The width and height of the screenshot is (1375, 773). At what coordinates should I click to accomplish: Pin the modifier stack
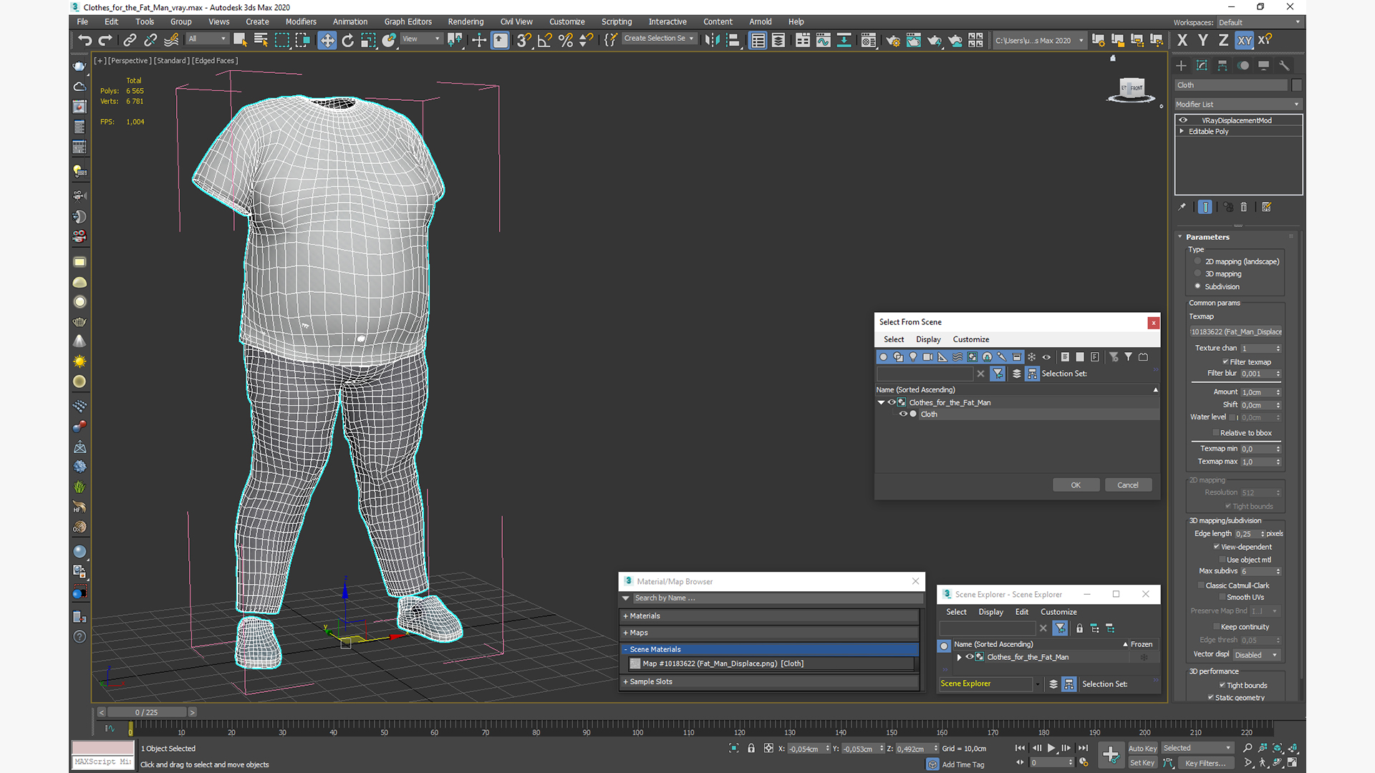point(1182,207)
